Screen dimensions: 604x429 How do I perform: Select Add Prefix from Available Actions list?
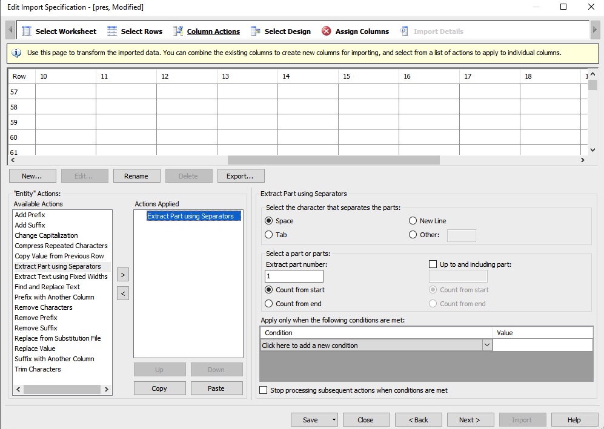tap(30, 215)
